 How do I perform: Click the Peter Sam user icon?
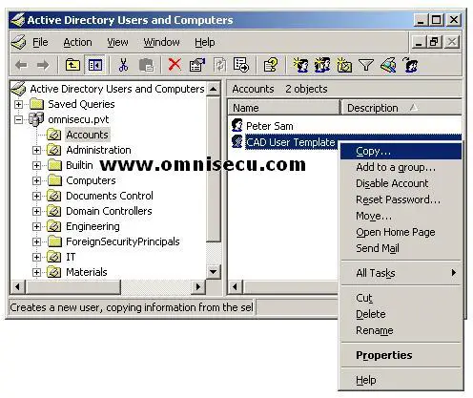coord(236,125)
